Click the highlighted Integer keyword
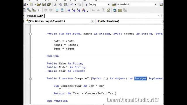This screenshot has width=187, height=105. pos(141,78)
